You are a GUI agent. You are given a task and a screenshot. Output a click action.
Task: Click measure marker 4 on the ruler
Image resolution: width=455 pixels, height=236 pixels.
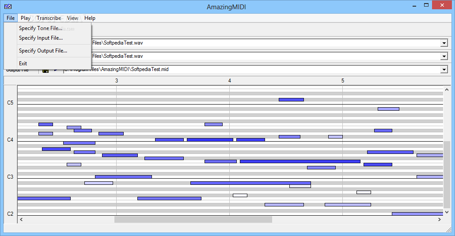click(230, 81)
